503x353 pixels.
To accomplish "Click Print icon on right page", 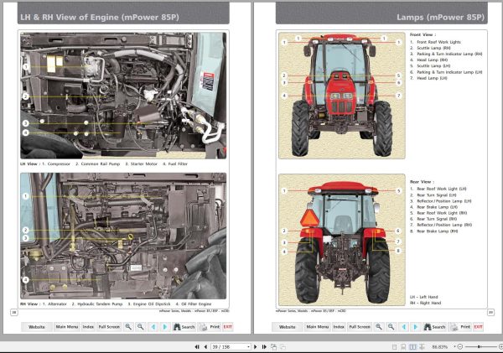I will tap(459, 327).
